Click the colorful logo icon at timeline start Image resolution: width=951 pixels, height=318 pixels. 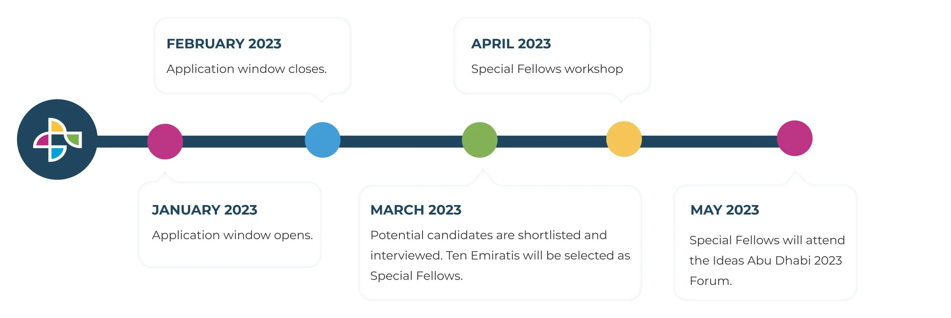(x=57, y=140)
